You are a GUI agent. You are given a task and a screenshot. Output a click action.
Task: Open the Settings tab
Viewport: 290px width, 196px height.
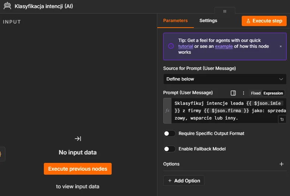pyautogui.click(x=208, y=21)
